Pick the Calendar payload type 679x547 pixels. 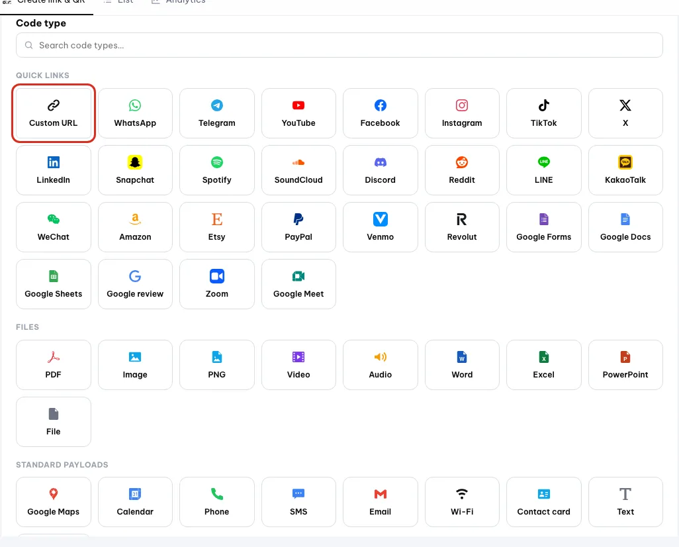pyautogui.click(x=135, y=502)
